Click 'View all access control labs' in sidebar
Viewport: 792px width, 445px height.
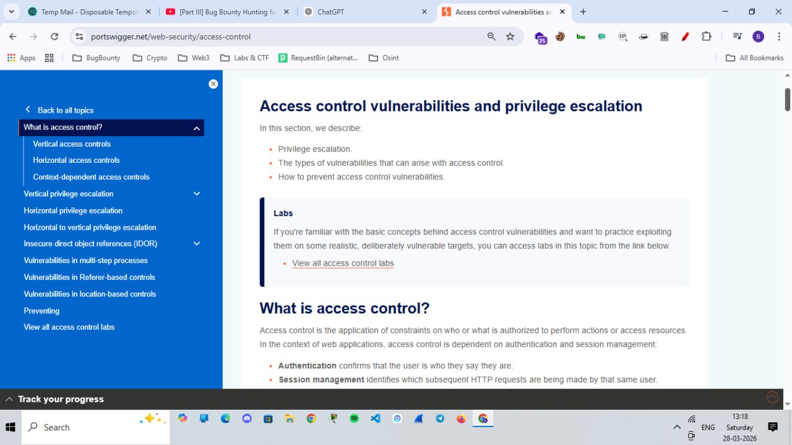pos(69,327)
